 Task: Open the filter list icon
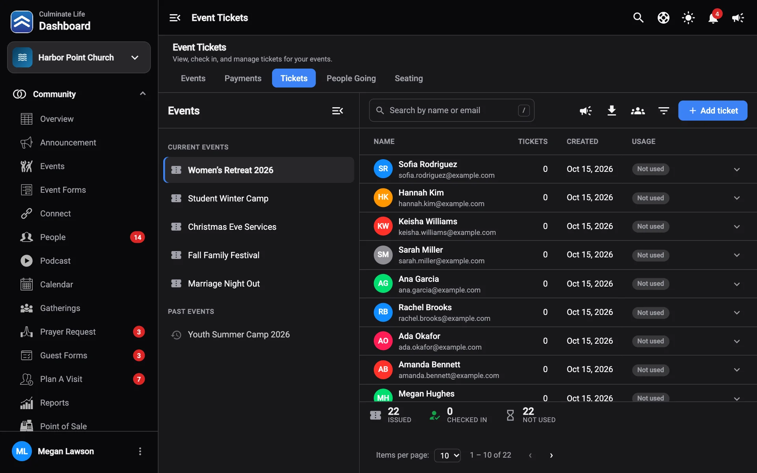tap(664, 111)
